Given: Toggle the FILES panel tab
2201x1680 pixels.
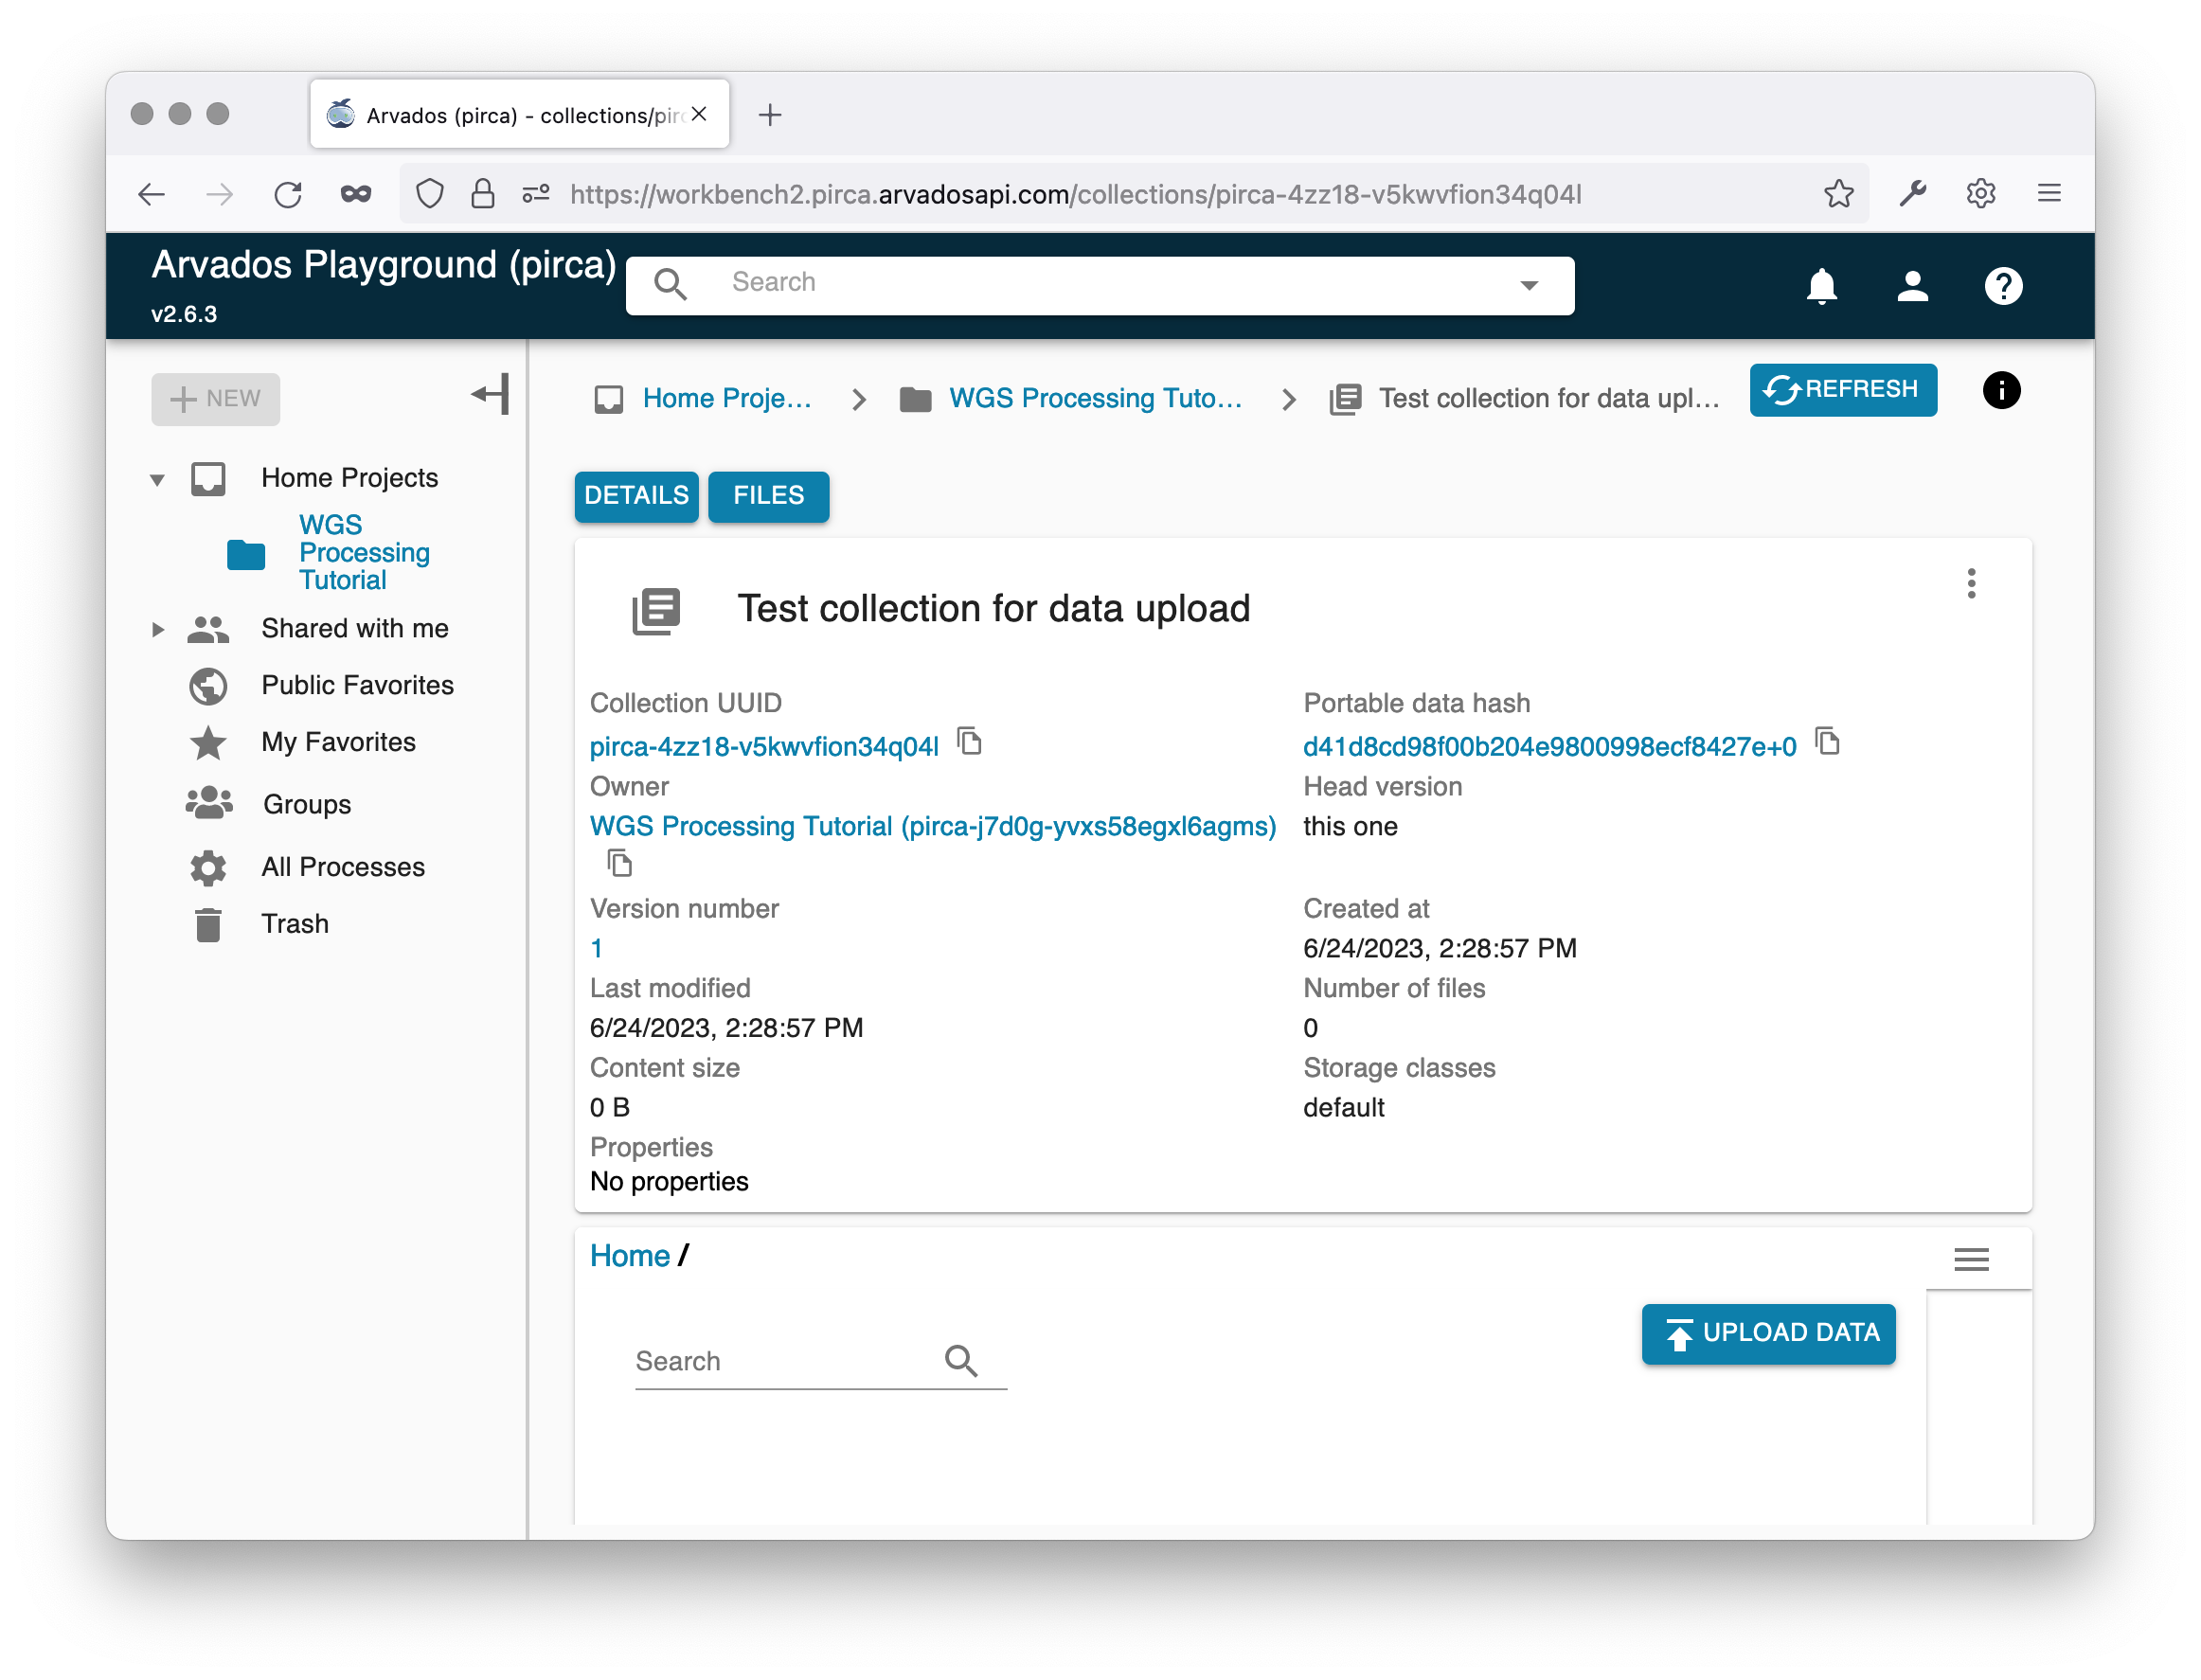Looking at the screenshot, I should point(768,496).
